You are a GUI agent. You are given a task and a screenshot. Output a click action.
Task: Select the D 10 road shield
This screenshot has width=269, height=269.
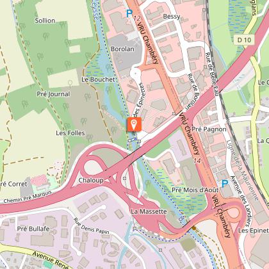pos(245,40)
